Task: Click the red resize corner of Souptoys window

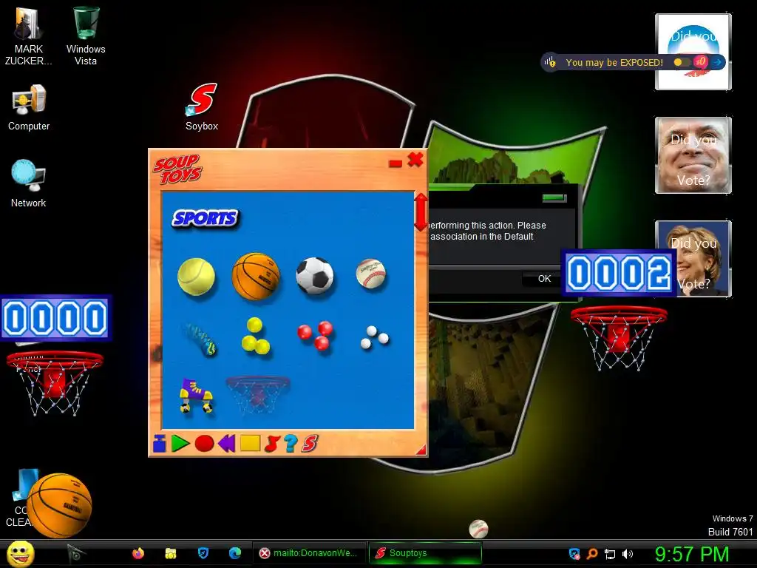Action: tap(421, 450)
